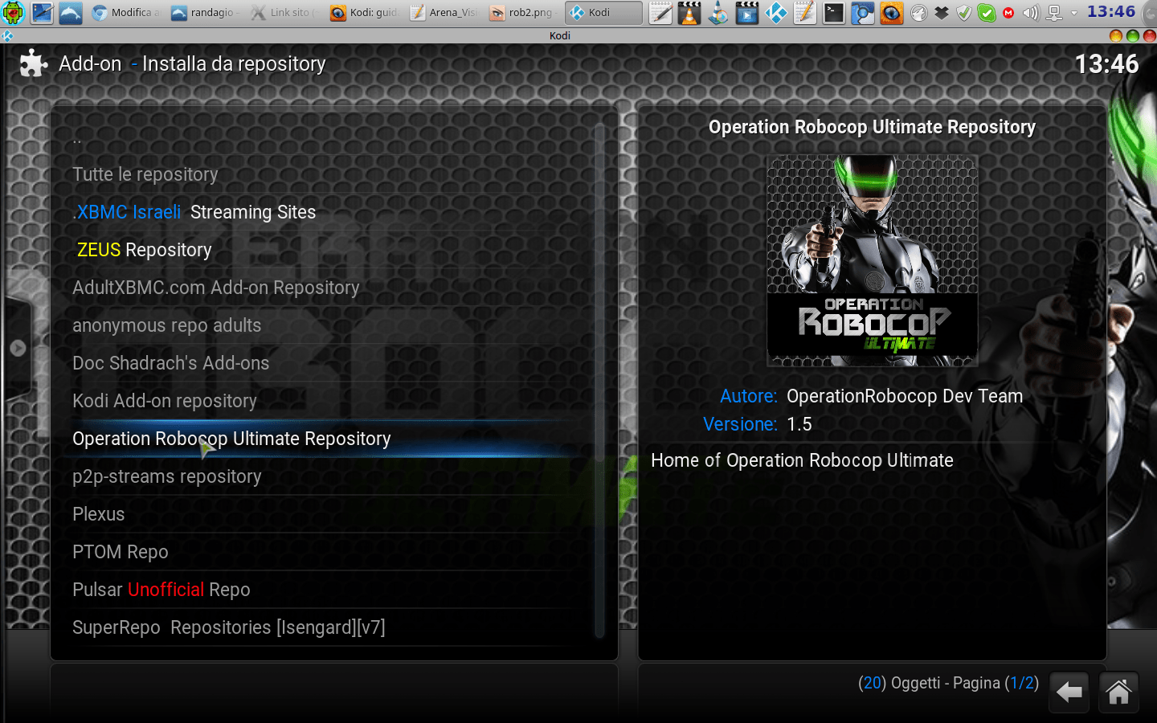Open the blue eye image viewer launcher
The width and height of the screenshot is (1157, 723).
click(x=892, y=12)
